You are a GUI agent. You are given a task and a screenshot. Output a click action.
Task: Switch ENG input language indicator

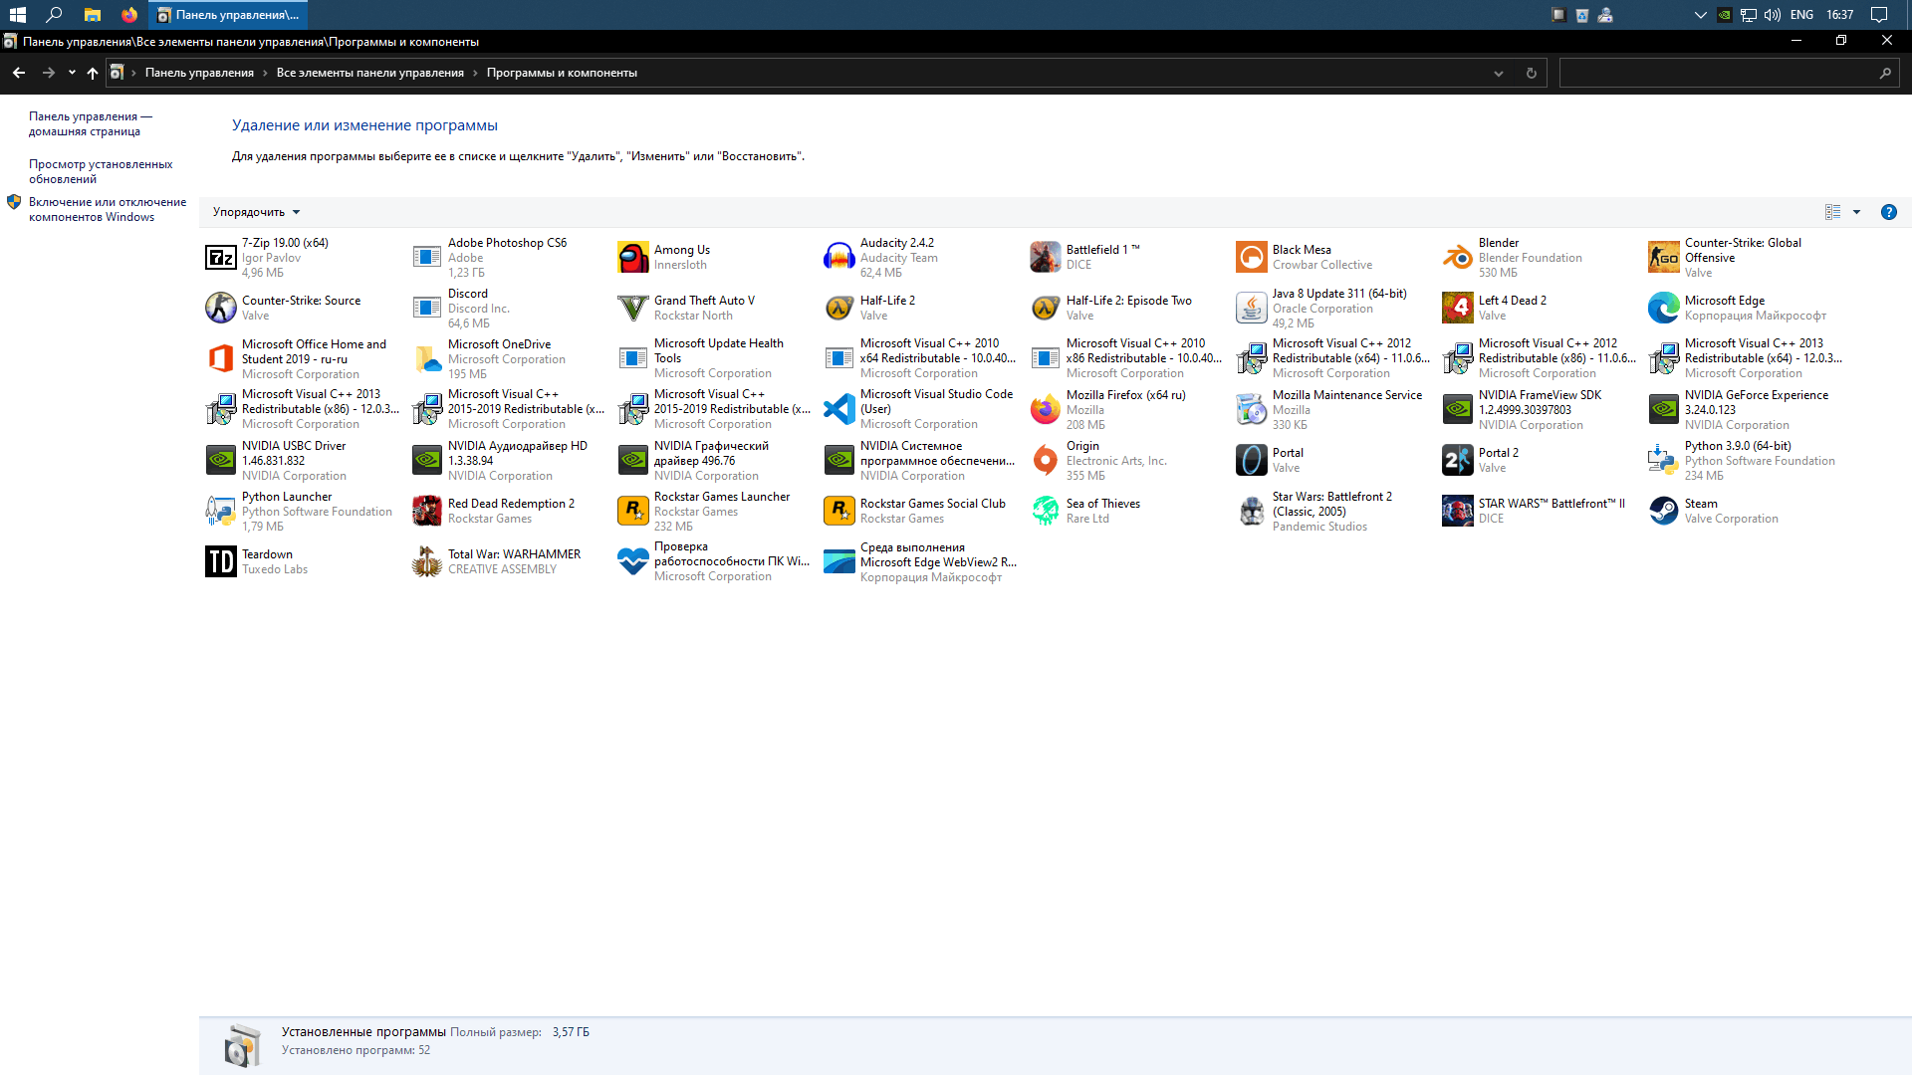point(1801,15)
